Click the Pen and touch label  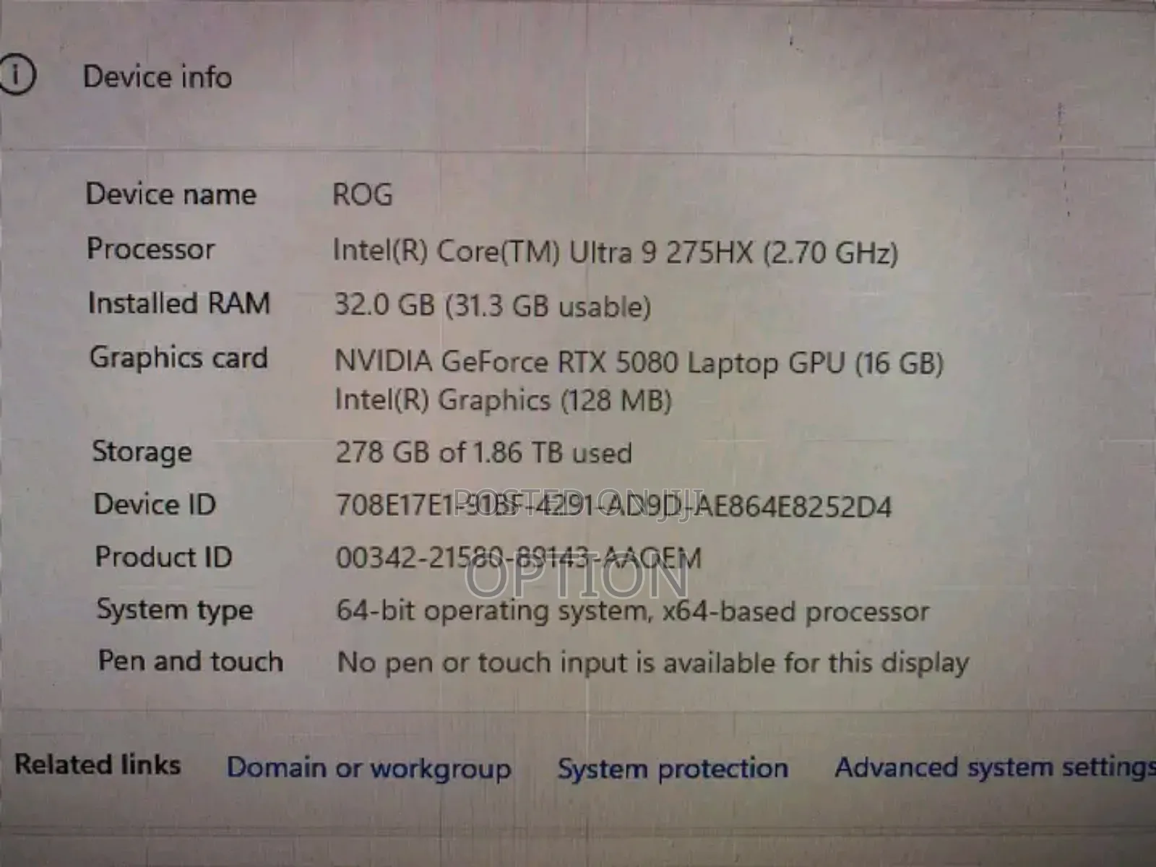click(191, 661)
